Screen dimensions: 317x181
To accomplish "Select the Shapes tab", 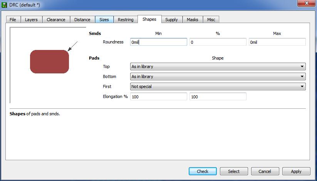I will [x=149, y=19].
